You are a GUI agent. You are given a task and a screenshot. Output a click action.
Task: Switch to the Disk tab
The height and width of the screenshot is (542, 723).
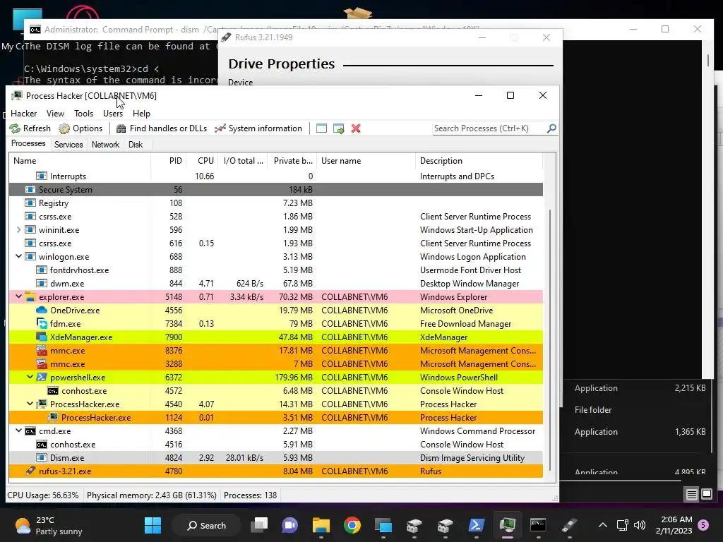(136, 145)
